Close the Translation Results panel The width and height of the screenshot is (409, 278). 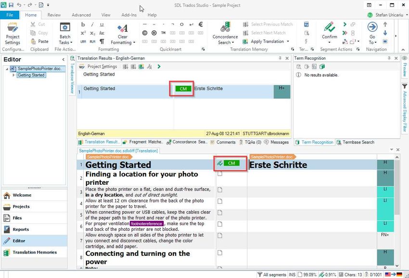[287, 58]
